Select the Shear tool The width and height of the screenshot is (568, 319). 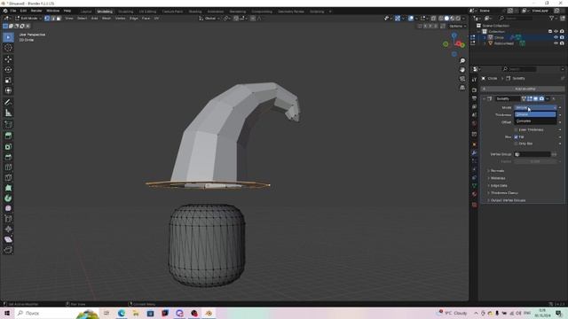pos(8,239)
